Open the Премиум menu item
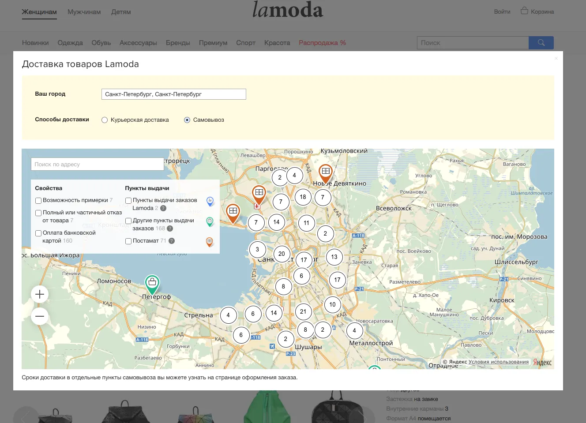Screen dimensions: 586x423 coord(213,43)
